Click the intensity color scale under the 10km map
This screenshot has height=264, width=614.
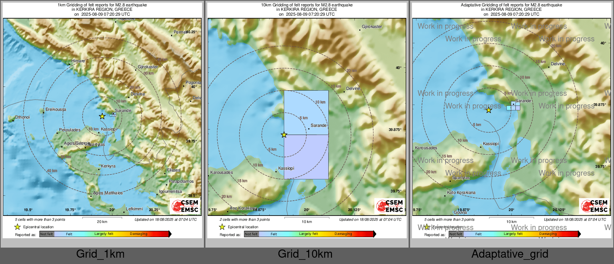pyautogui.click(x=310, y=234)
